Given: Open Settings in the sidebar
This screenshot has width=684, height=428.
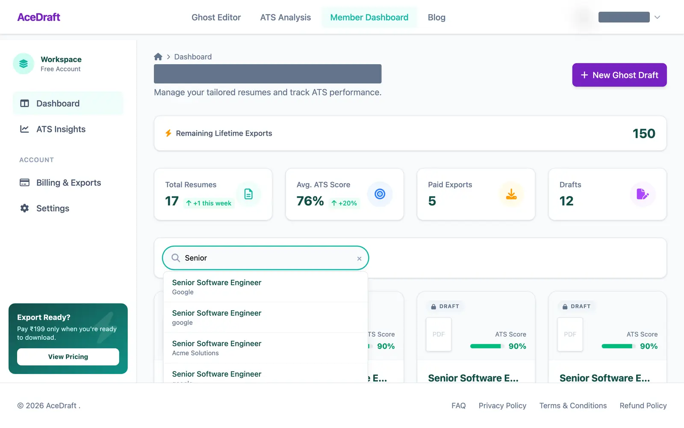Looking at the screenshot, I should coord(68,208).
